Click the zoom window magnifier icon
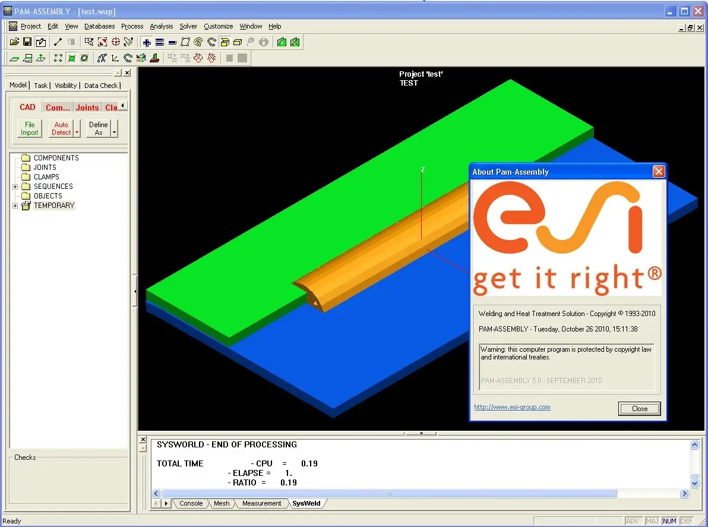708x527 pixels. (x=89, y=42)
